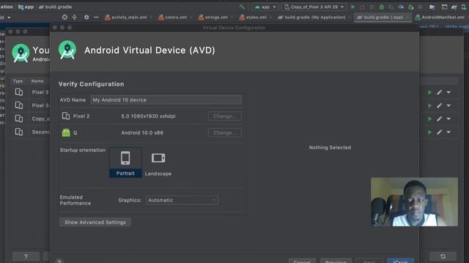Image resolution: width=469 pixels, height=263 pixels.
Task: Launch Second AVD row with green play icon
Action: pos(430,132)
